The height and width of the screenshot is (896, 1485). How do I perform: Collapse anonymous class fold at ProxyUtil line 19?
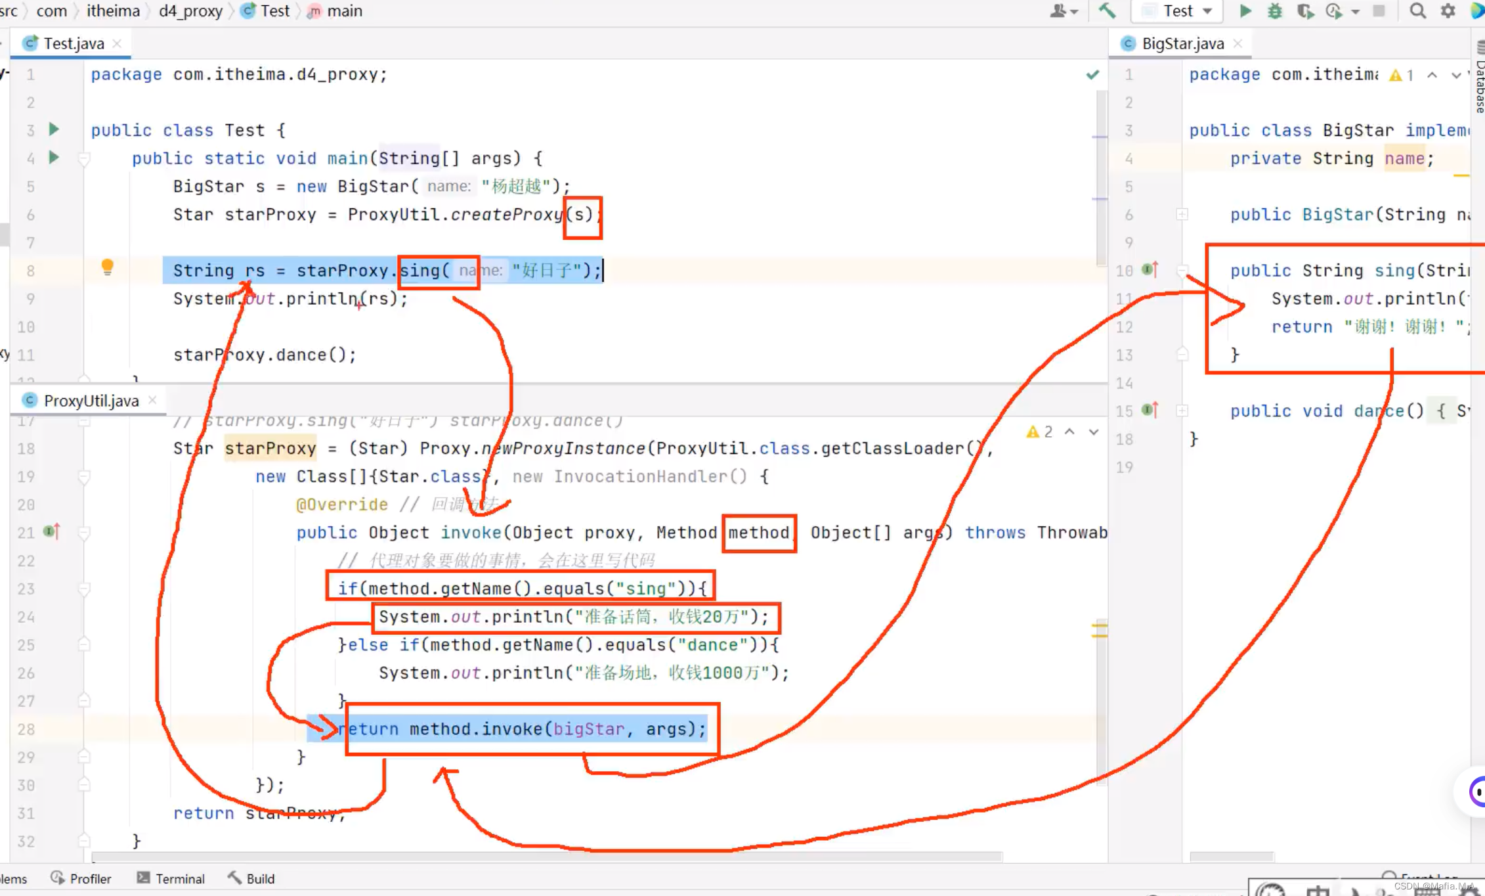[x=84, y=477]
